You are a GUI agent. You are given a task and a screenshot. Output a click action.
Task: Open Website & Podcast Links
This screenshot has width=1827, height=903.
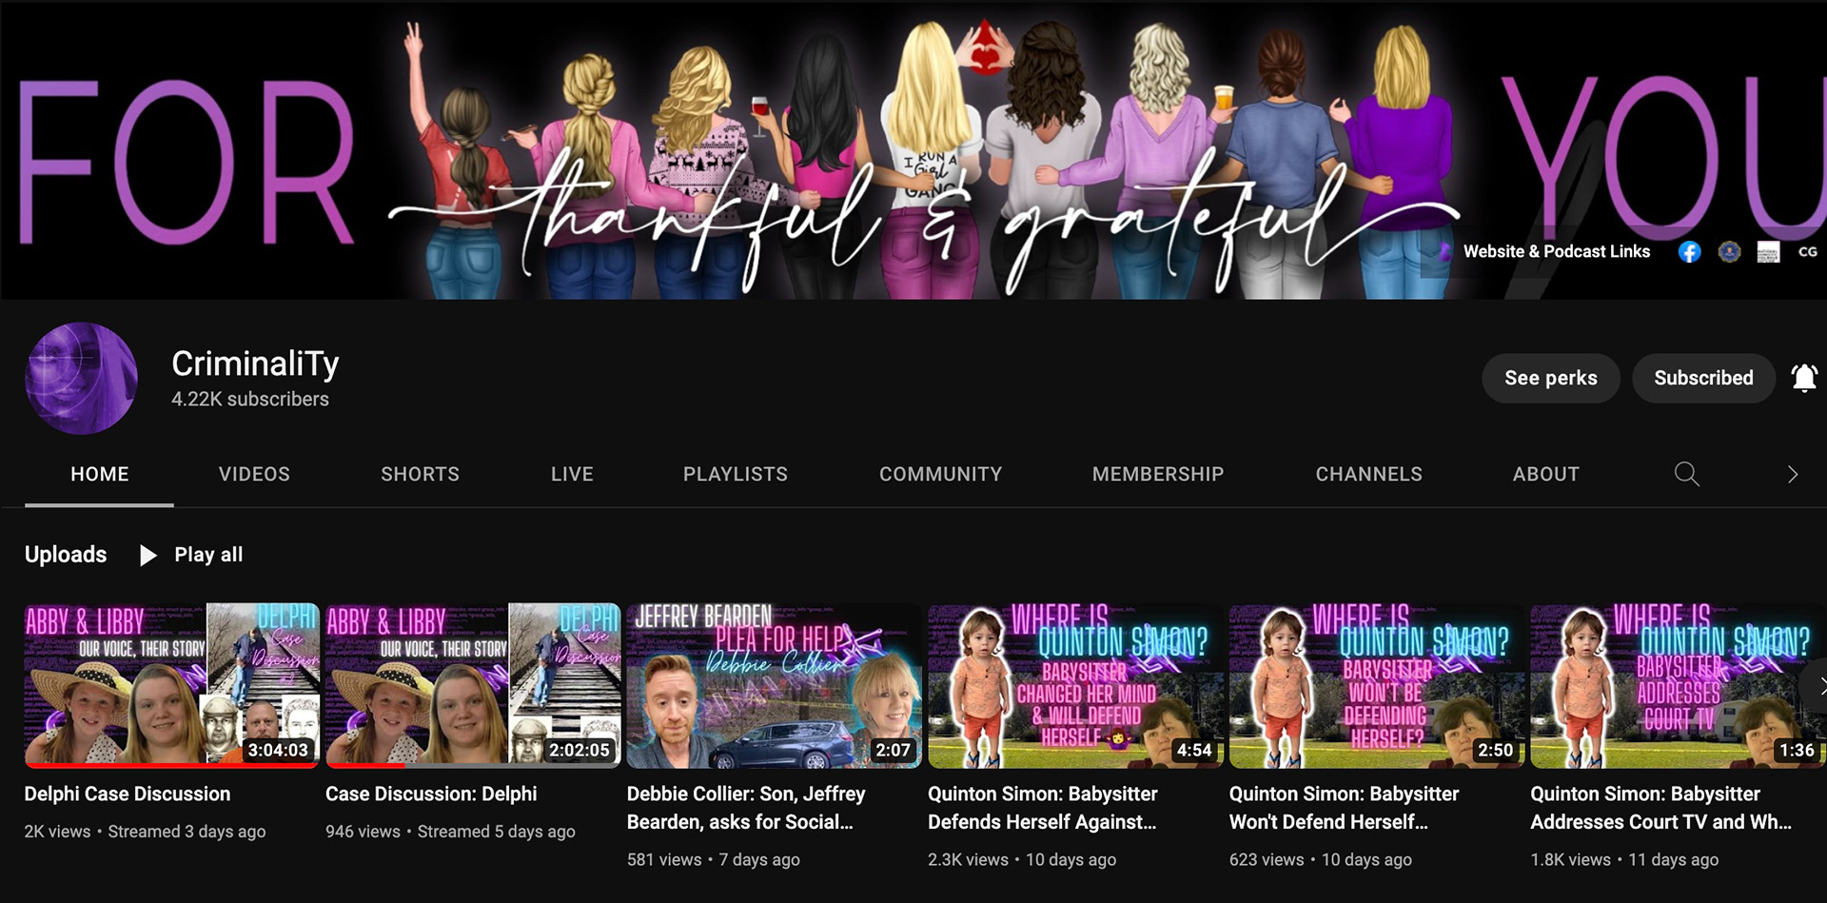tap(1556, 251)
